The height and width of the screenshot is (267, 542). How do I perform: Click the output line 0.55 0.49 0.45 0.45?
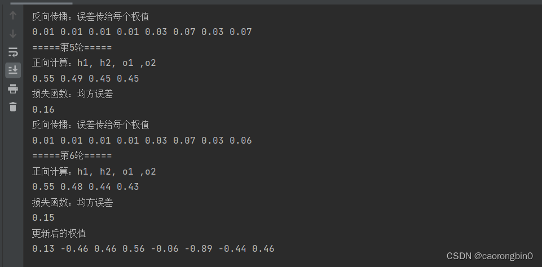(85, 79)
